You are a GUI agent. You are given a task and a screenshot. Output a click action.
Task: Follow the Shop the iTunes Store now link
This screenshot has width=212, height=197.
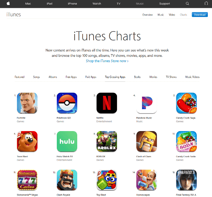pyautogui.click(x=107, y=61)
